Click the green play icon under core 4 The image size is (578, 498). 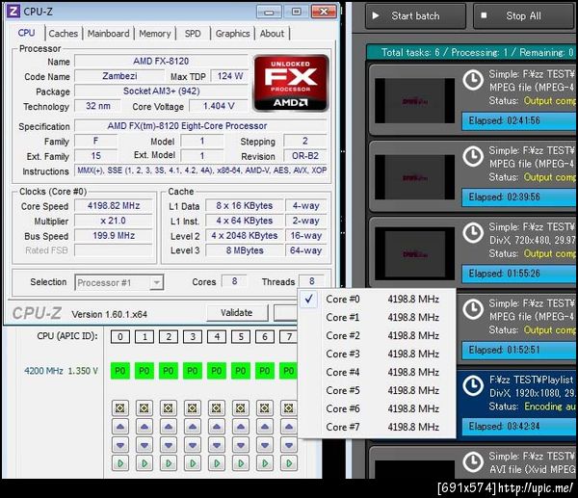(x=217, y=463)
